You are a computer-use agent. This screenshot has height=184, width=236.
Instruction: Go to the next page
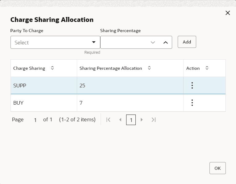coord(142,119)
